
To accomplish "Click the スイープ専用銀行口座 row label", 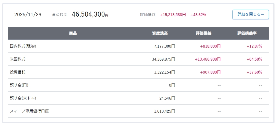I will pyautogui.click(x=30, y=111).
